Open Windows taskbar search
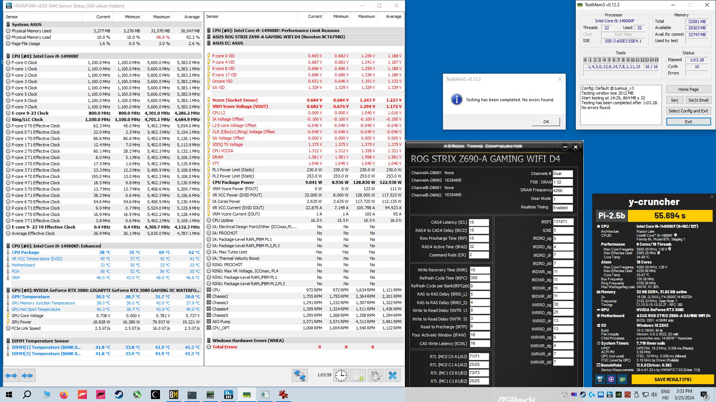 click(x=27, y=395)
